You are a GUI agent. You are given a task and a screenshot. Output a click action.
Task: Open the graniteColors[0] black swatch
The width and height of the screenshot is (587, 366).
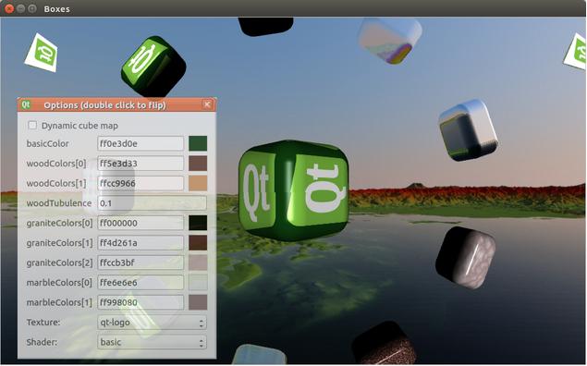tap(198, 223)
